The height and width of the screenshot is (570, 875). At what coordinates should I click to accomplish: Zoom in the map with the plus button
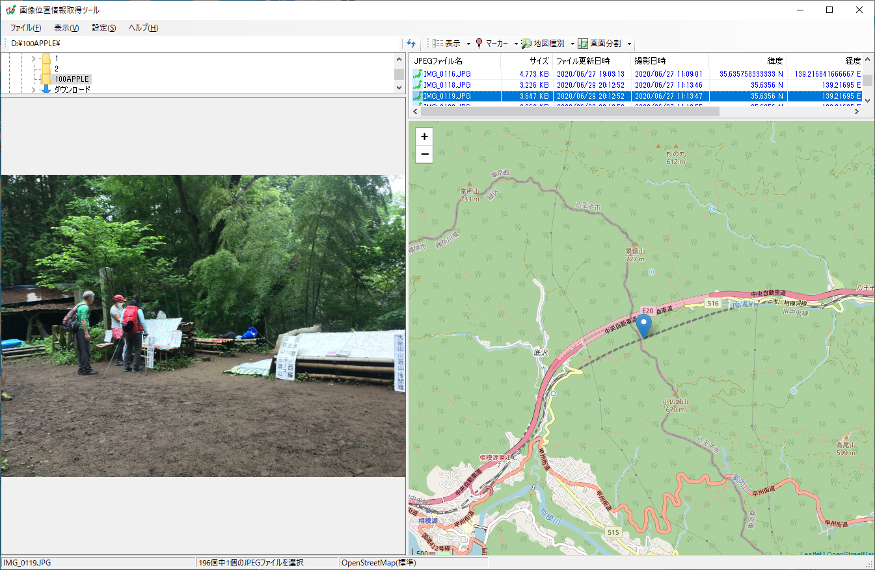click(424, 136)
